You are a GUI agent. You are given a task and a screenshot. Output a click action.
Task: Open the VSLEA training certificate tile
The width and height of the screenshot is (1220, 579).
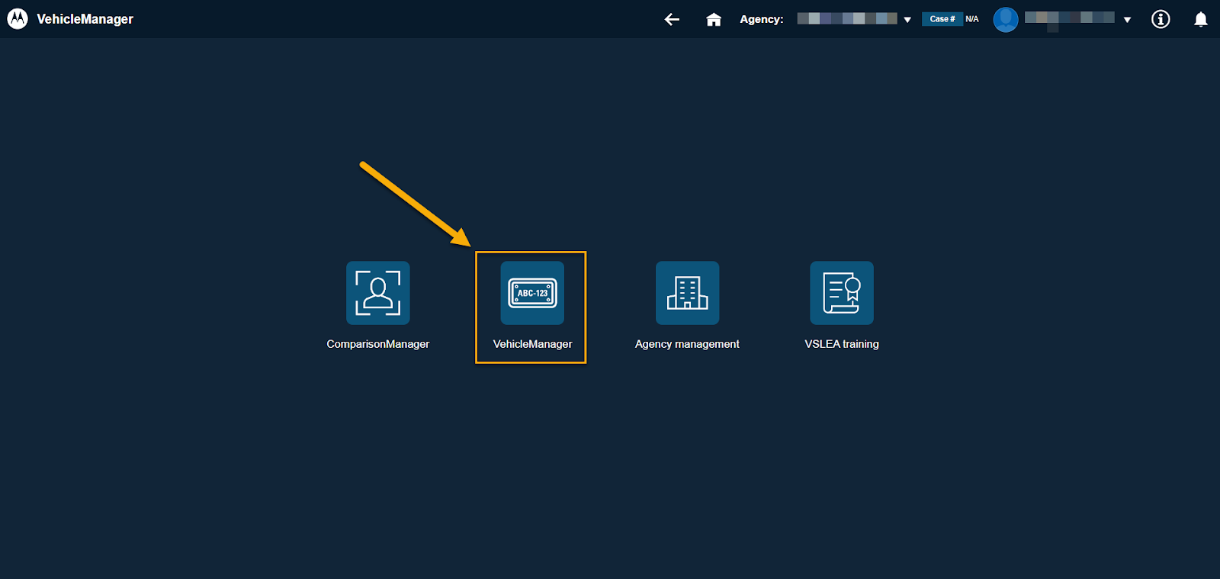coord(842,293)
